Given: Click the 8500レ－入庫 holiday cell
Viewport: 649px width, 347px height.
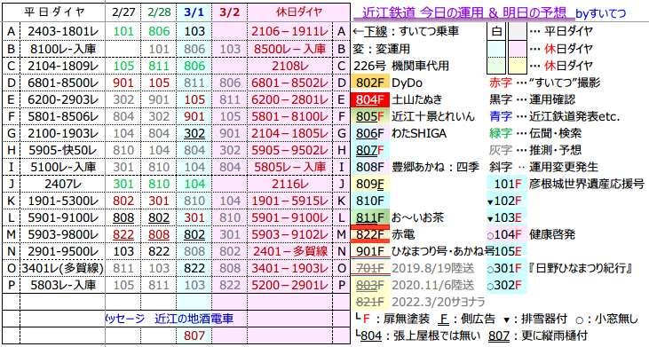Looking at the screenshot, I should 290,49.
